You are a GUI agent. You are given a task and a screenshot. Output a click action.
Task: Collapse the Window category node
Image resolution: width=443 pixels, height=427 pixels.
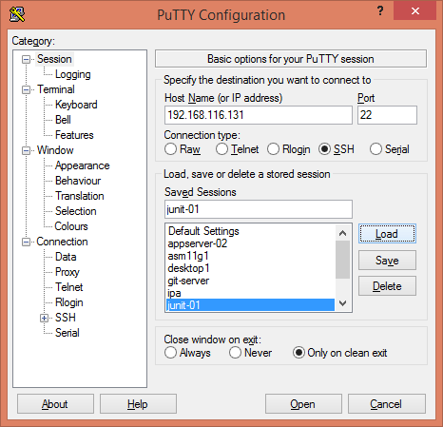[26, 150]
